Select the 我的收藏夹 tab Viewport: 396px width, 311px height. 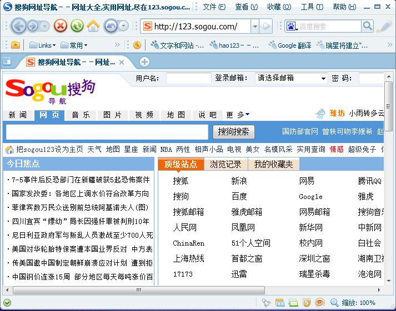click(x=273, y=164)
